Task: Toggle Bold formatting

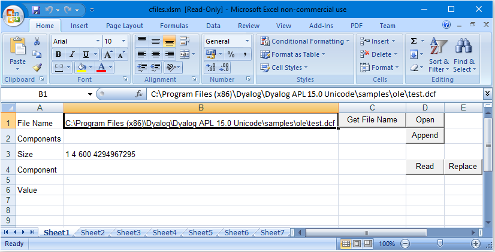Action: 59,54
